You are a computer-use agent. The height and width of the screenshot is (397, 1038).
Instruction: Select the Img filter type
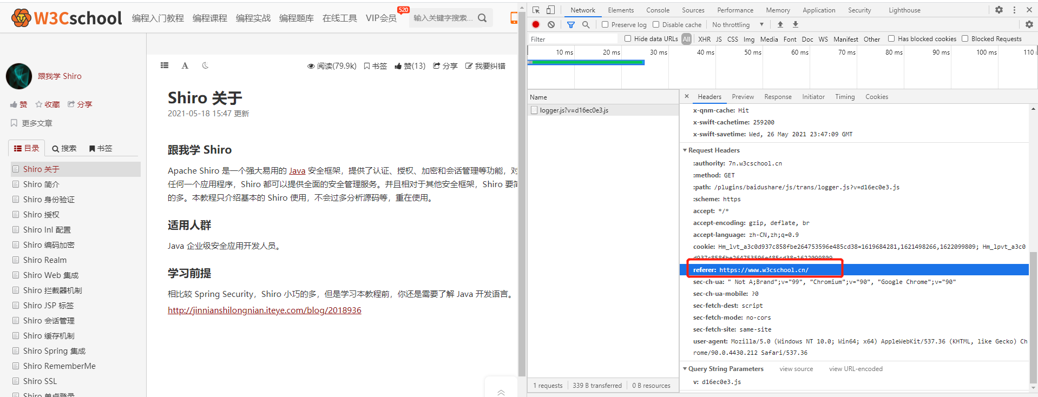[749, 39]
